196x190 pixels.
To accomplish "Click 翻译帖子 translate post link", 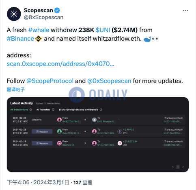I will [x=16, y=90].
